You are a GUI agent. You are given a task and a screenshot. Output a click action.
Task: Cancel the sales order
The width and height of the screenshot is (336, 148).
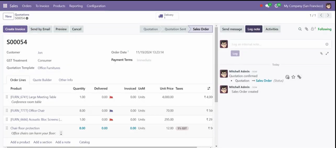point(76,29)
